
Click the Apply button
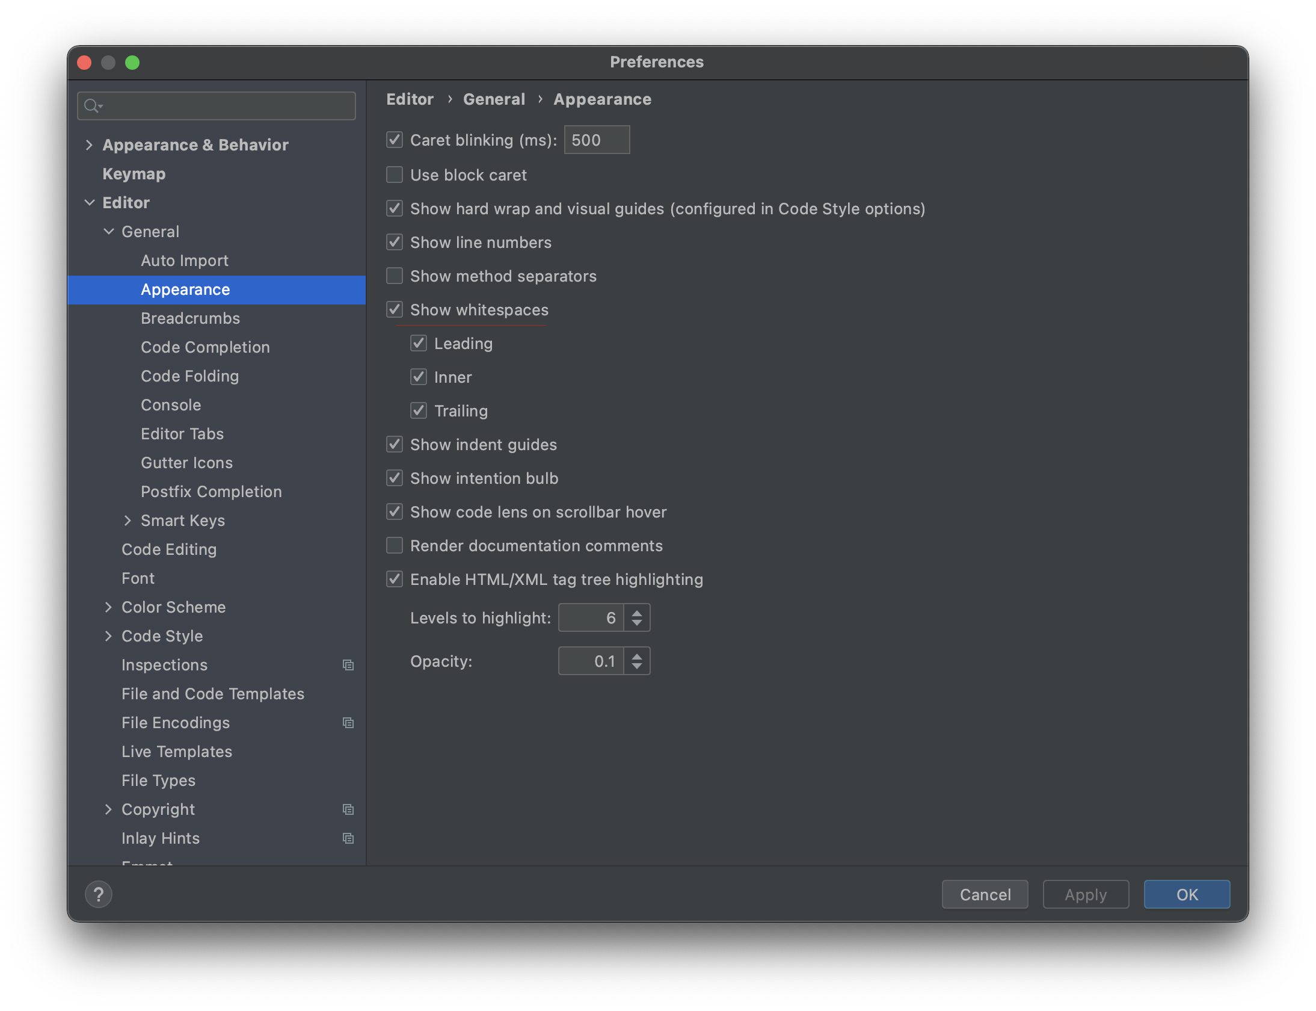pos(1085,894)
